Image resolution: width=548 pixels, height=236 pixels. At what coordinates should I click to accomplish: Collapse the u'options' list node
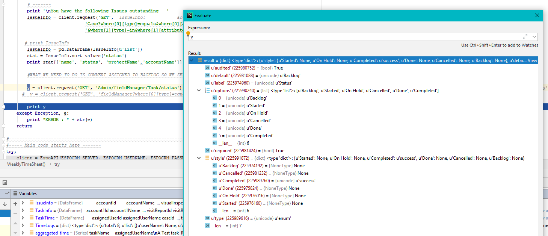[199, 91]
